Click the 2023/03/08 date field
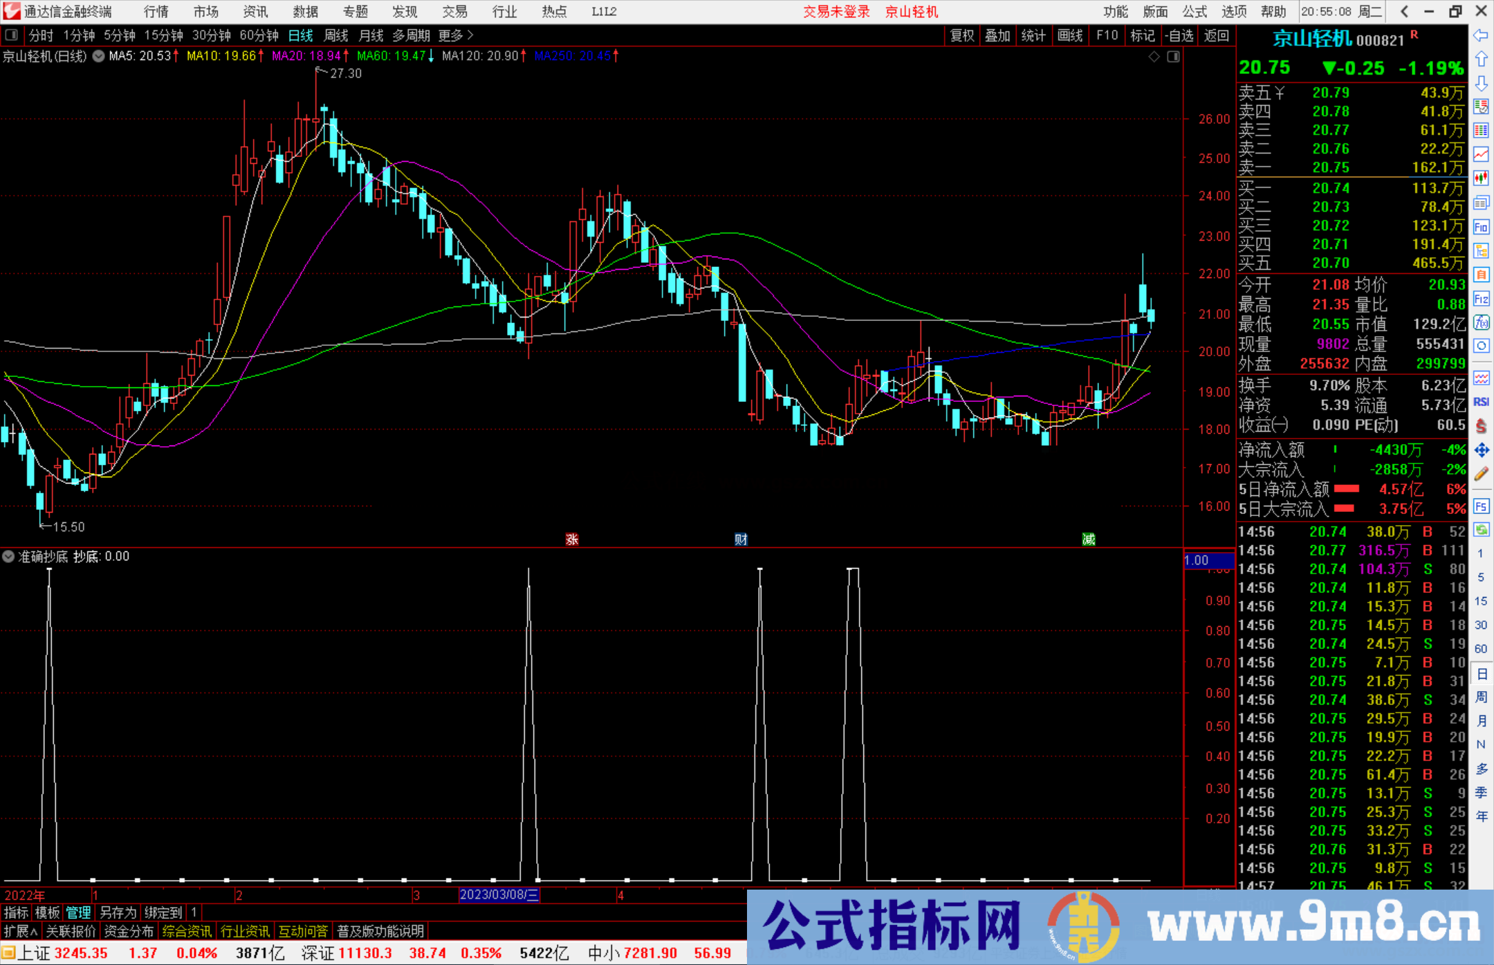1494x965 pixels. [499, 896]
